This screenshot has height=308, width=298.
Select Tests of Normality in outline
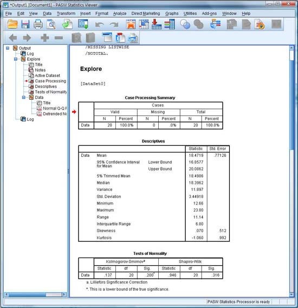point(50,92)
